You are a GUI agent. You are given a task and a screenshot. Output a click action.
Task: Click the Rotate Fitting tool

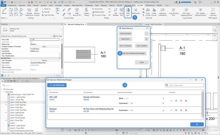pyautogui.click(x=86, y=12)
